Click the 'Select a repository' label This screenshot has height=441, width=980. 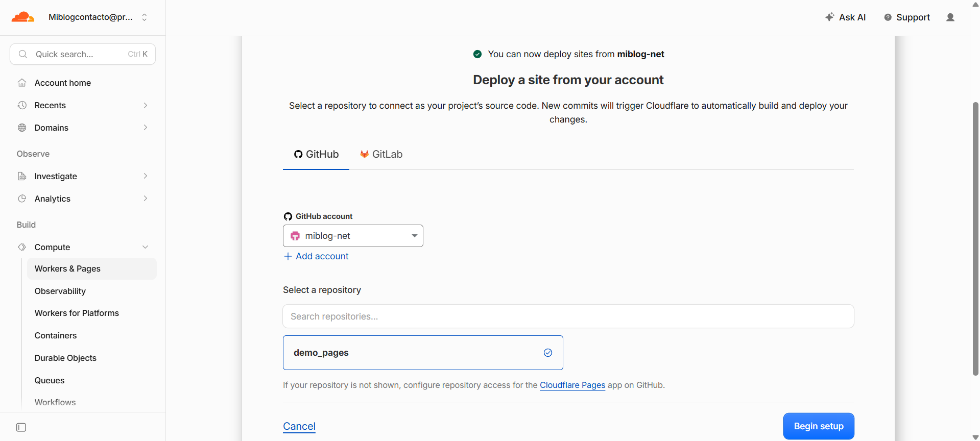click(x=322, y=290)
